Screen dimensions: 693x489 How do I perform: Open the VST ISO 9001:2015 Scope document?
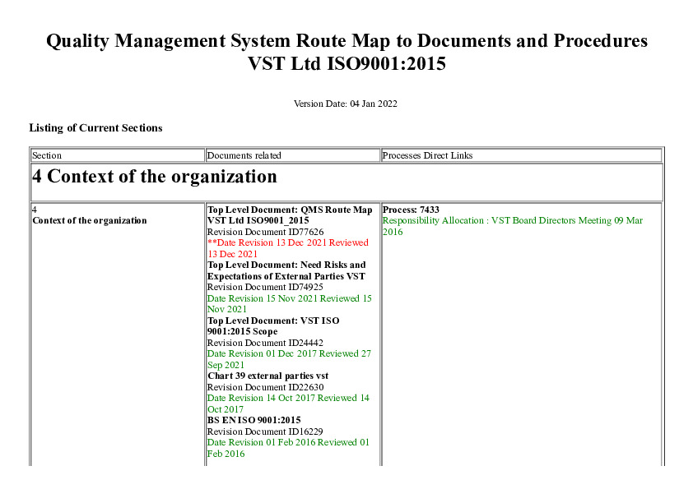272,326
